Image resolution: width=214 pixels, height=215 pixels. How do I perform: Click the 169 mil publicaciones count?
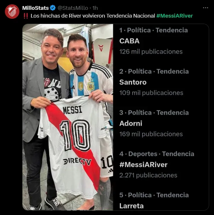[151, 134]
